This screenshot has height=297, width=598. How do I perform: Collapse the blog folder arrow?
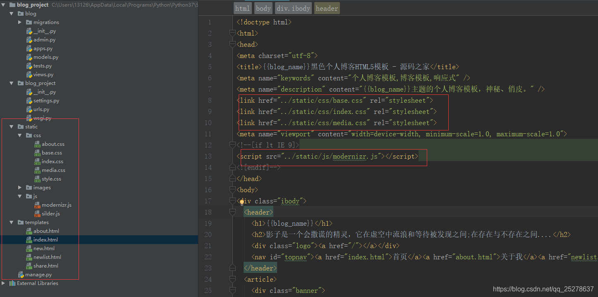[x=12, y=14]
